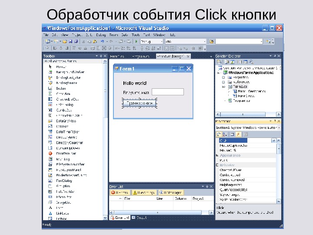Click the text box on Form1 designer
Viewport: 313px width, 235px height.
[168, 92]
